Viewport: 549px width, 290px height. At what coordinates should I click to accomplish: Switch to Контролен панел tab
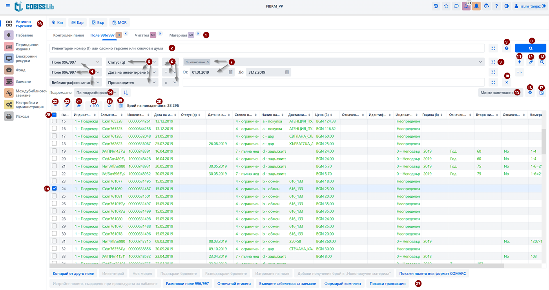pos(69,35)
